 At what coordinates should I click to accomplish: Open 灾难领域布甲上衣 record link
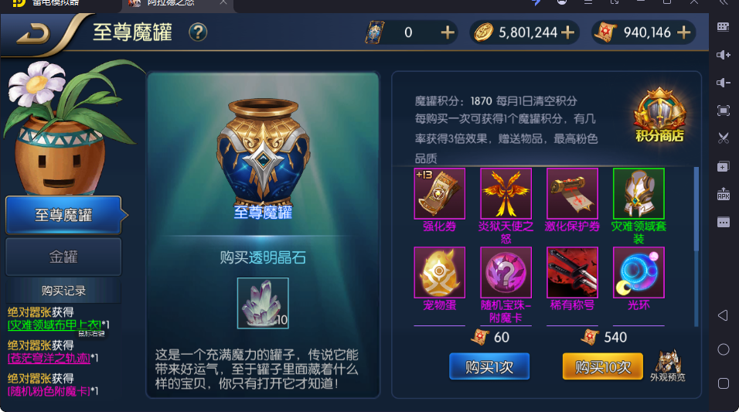click(x=55, y=325)
